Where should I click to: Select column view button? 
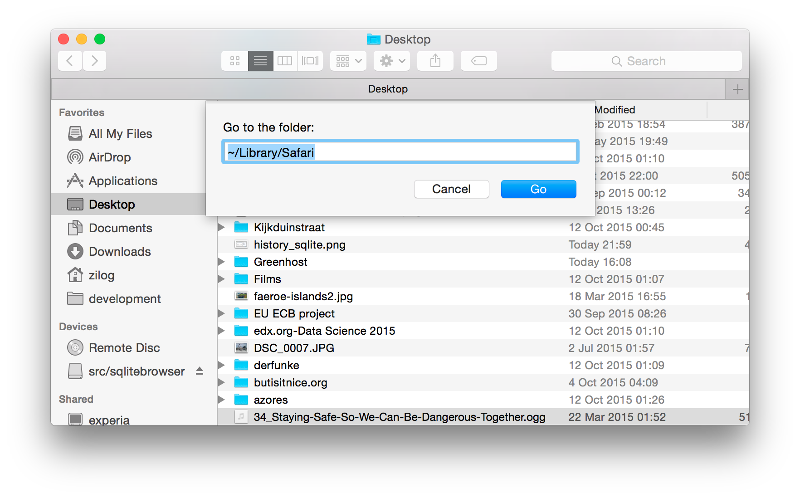[x=285, y=61]
